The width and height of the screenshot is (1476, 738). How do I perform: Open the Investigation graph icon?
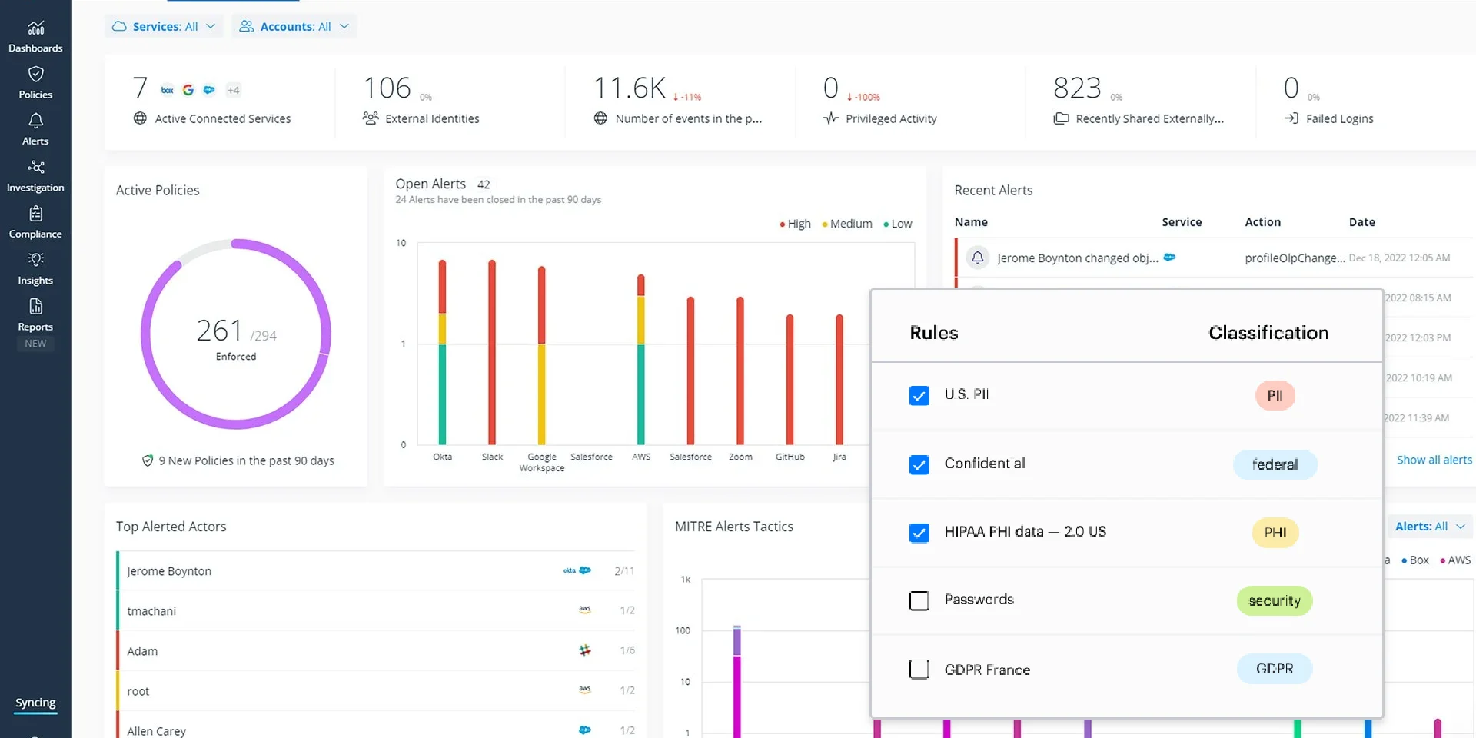(x=35, y=168)
